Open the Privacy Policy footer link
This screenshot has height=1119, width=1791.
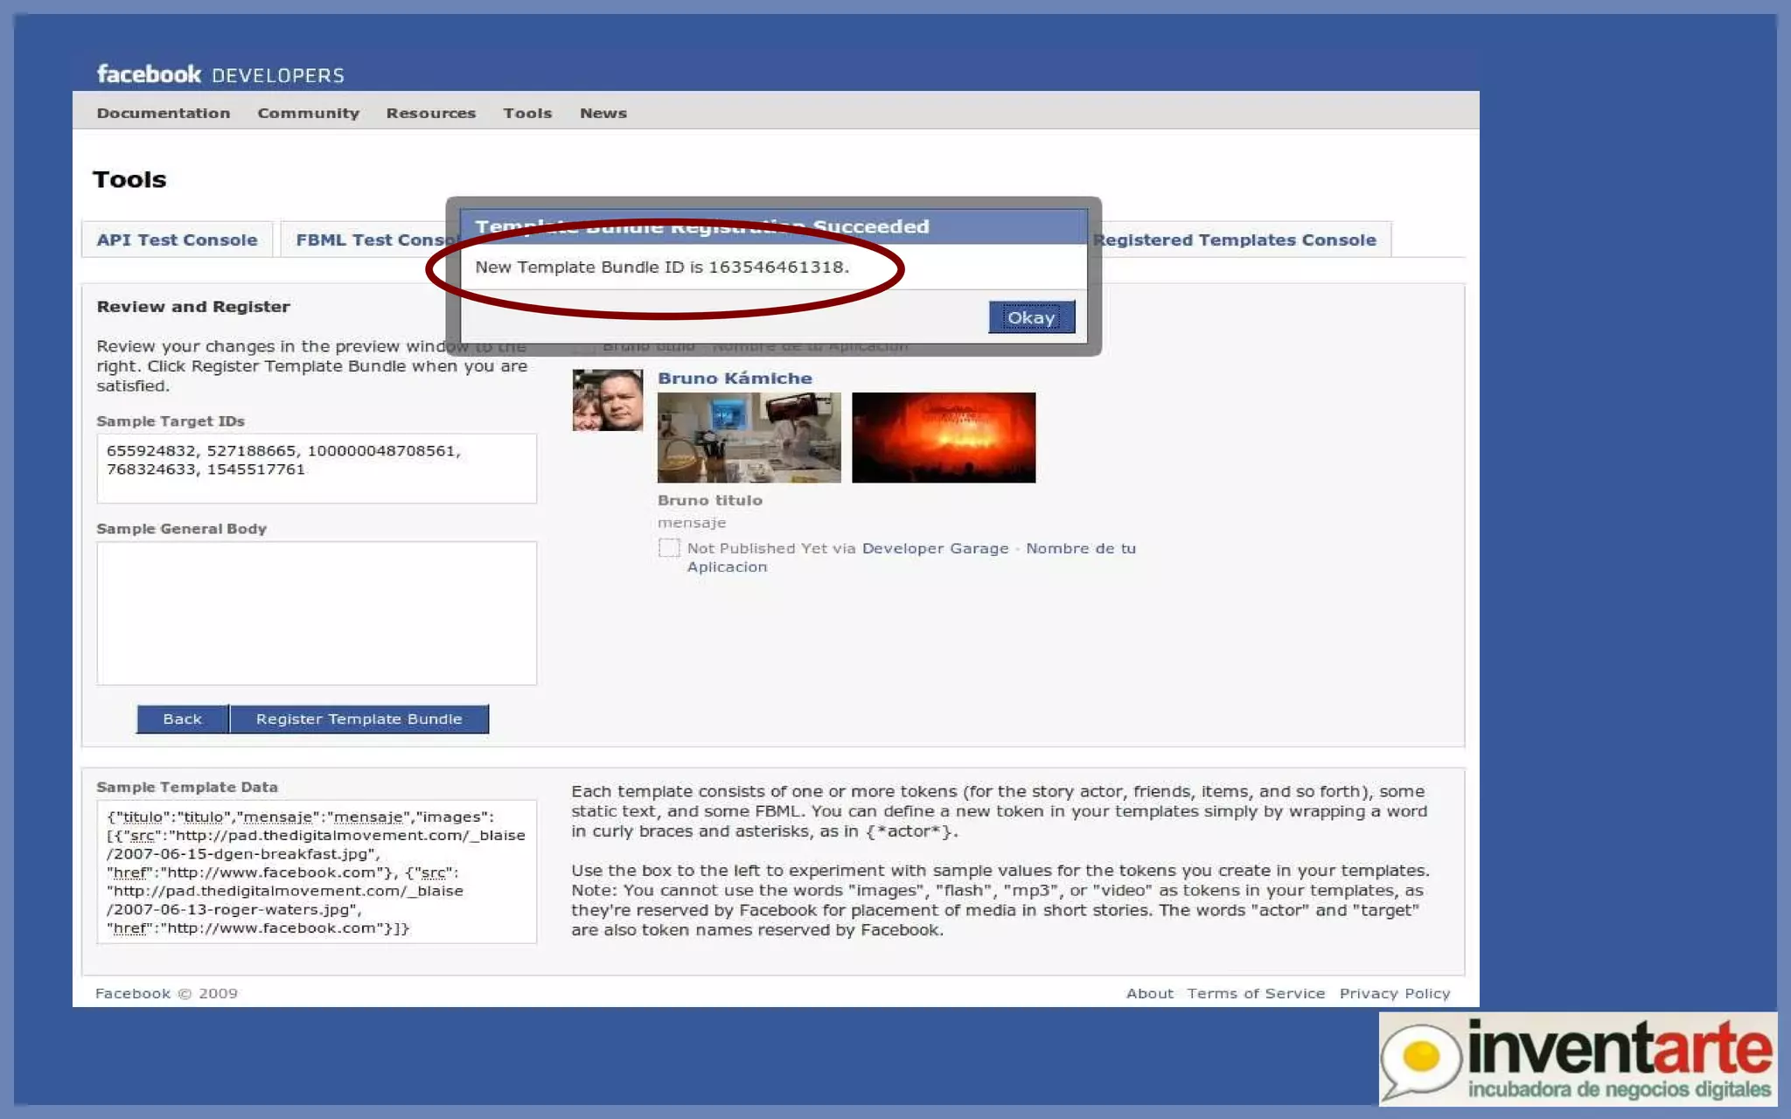[x=1394, y=993]
